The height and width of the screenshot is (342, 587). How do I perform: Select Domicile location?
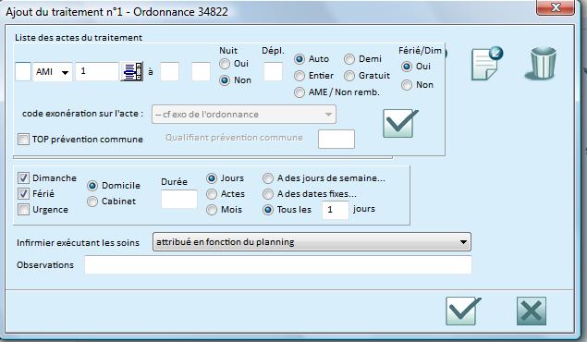click(92, 186)
